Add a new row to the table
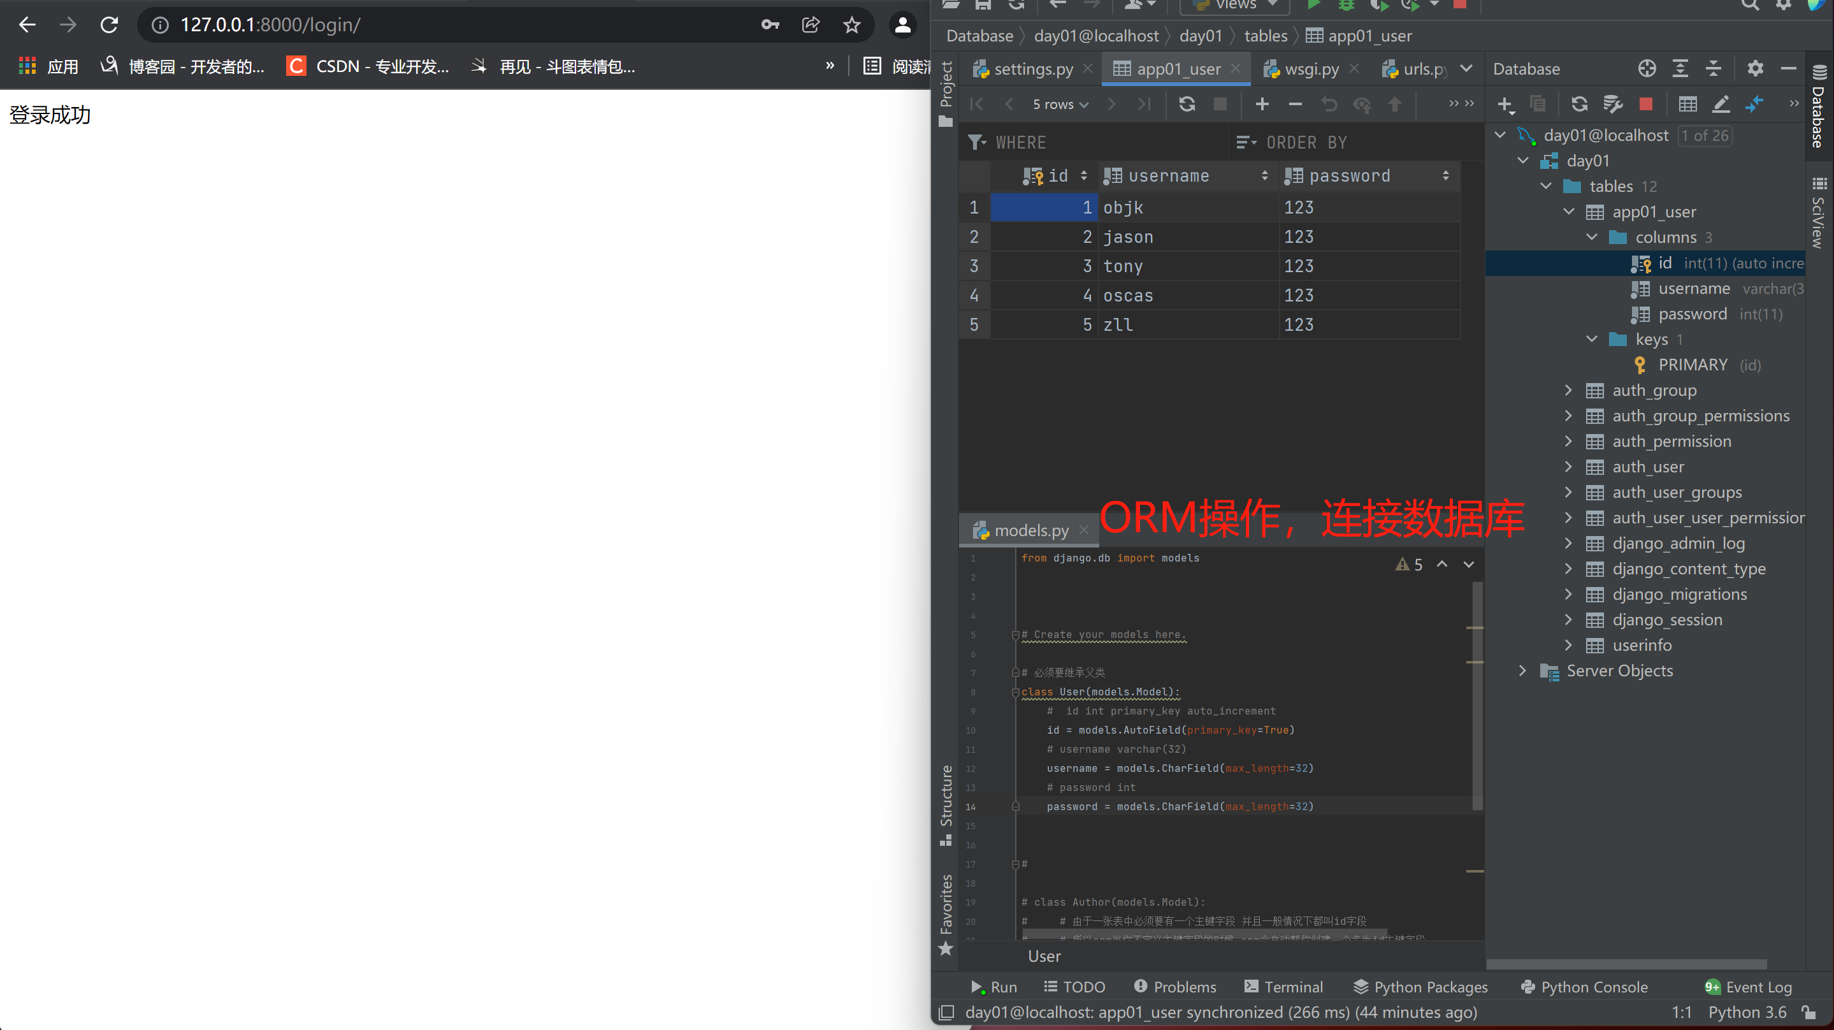Viewport: 1834px width, 1030px height. [1262, 104]
